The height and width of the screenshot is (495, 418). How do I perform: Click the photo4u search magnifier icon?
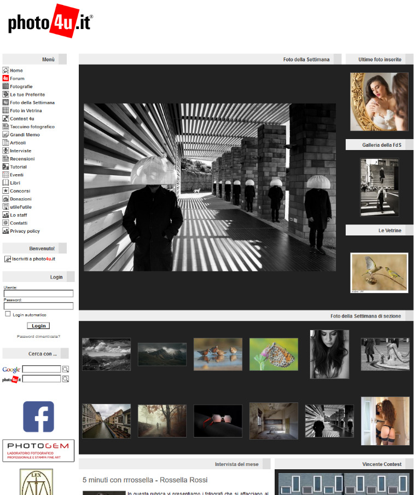pos(66,379)
